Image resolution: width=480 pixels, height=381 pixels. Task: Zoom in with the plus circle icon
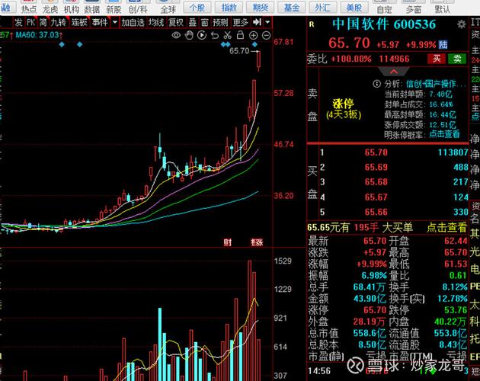(253, 35)
